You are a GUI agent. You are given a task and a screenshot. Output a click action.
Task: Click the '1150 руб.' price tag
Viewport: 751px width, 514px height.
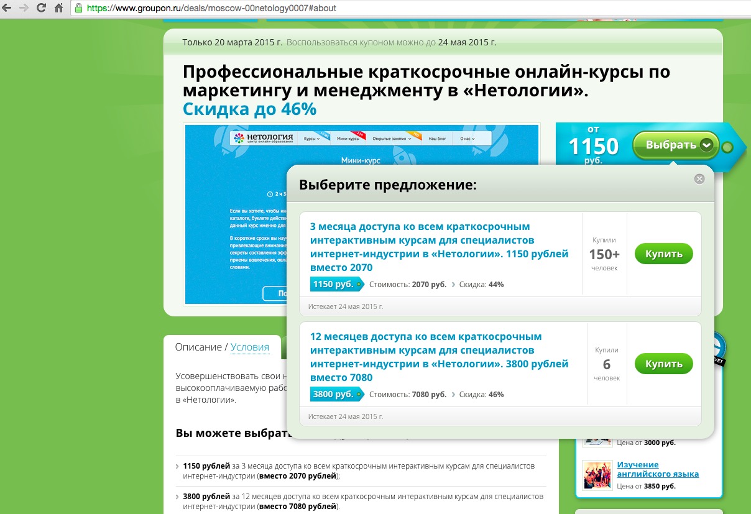click(336, 284)
